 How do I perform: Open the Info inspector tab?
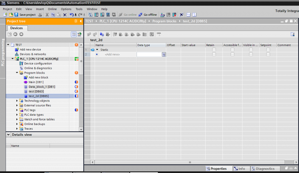click(x=241, y=169)
